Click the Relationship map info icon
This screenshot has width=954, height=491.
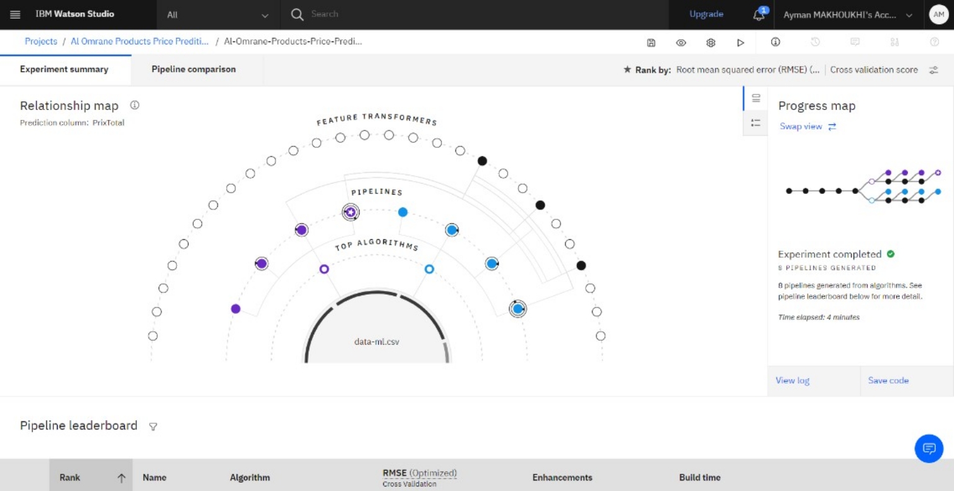pos(134,105)
